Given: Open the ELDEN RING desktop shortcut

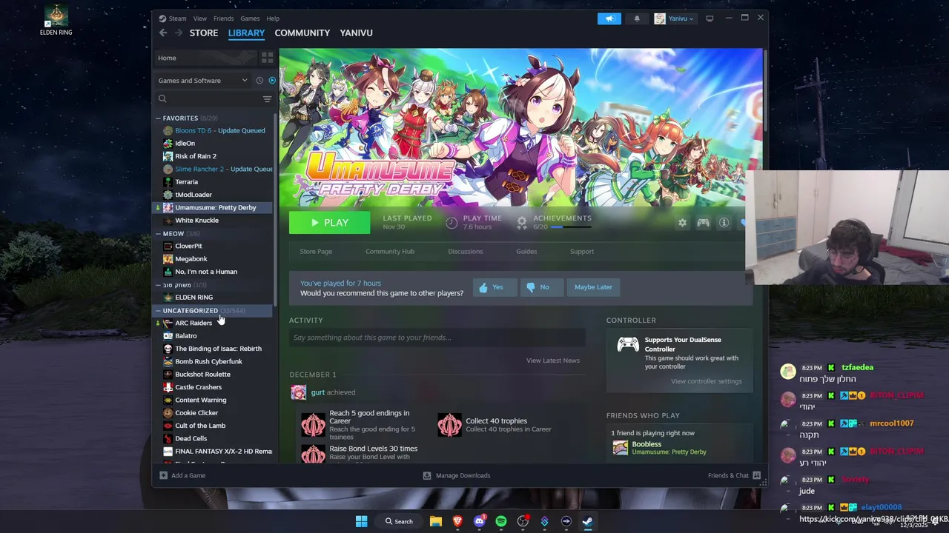Looking at the screenshot, I should pyautogui.click(x=56, y=20).
